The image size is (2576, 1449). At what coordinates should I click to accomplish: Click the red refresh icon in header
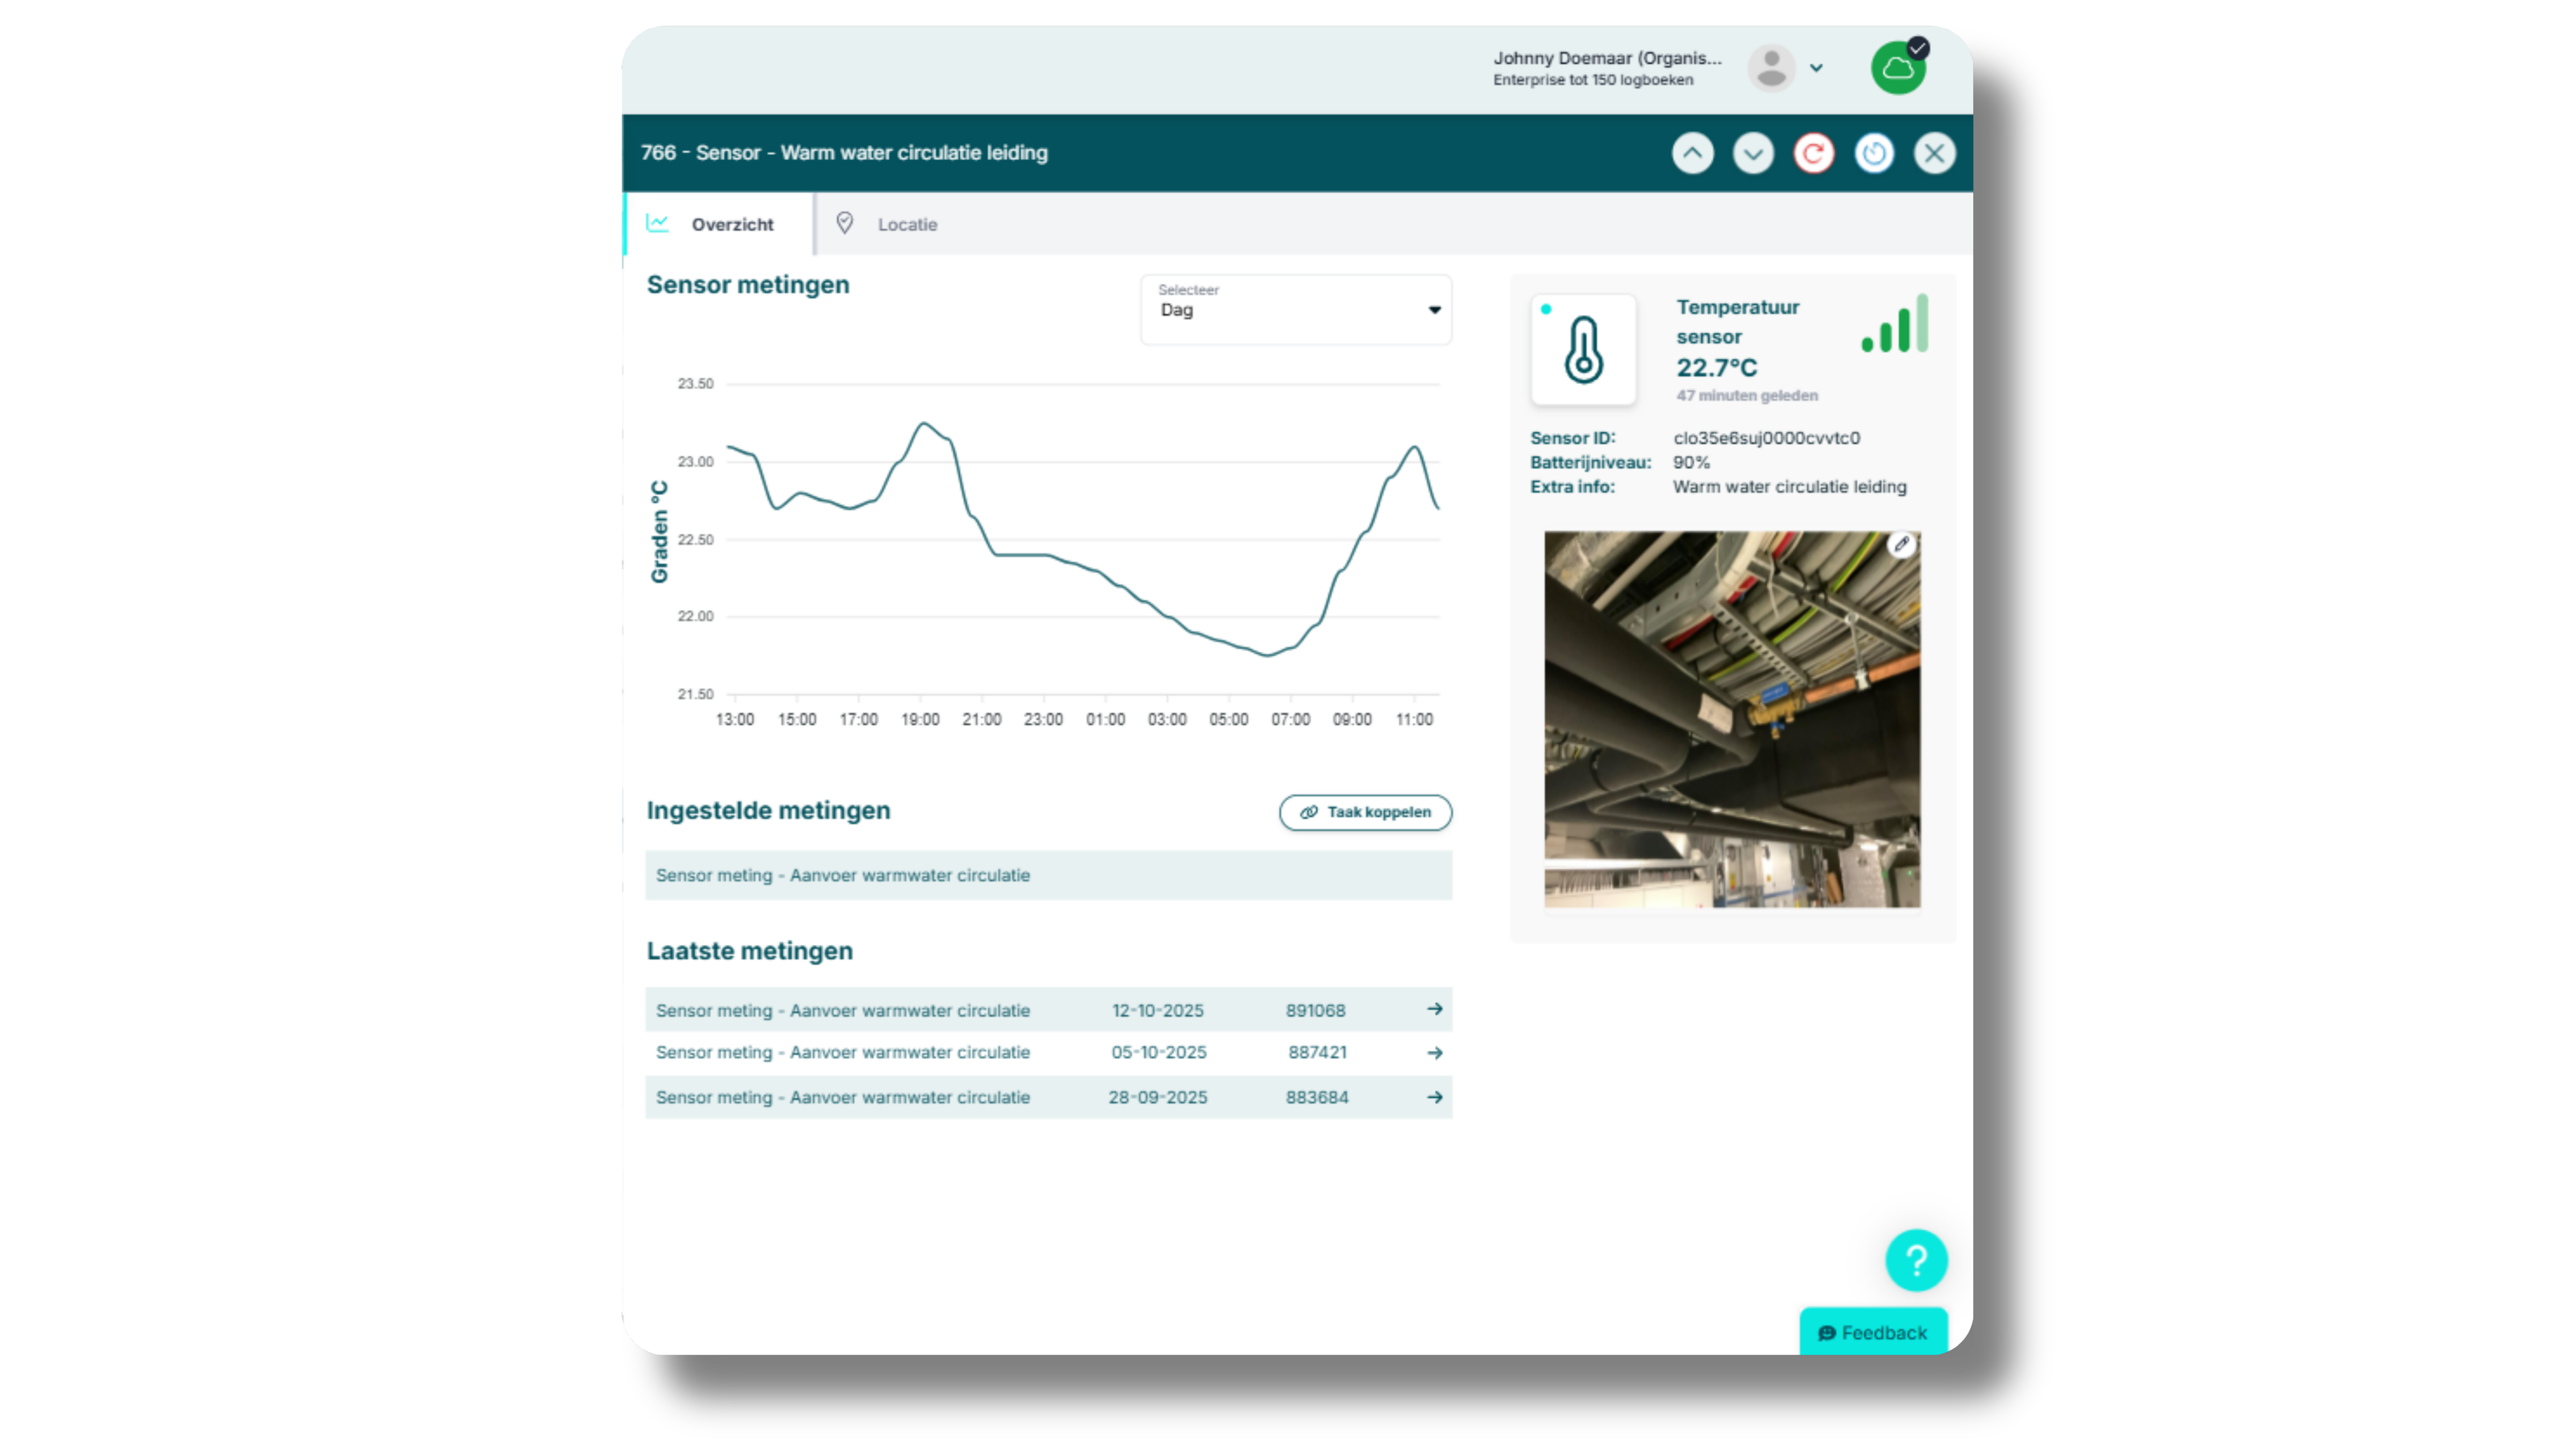[1813, 153]
